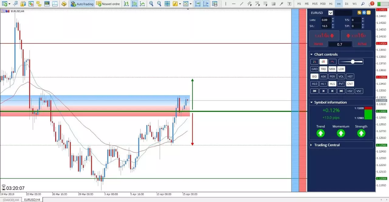Open the chart templates icon
The width and height of the screenshot is (389, 202).
[x=215, y=4]
